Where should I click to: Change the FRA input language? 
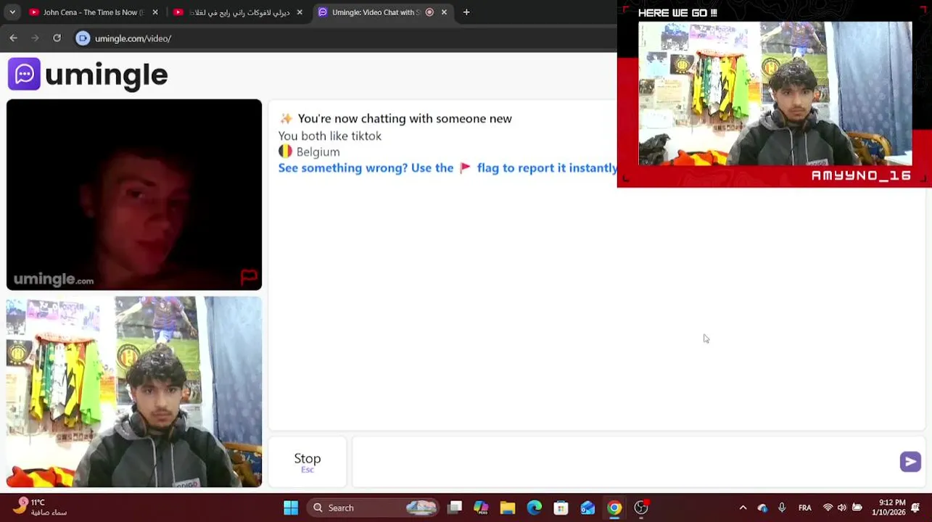click(x=805, y=508)
